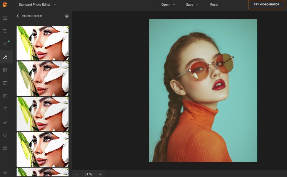Click the Try Video Editor button
287x177 pixels.
point(267,4)
